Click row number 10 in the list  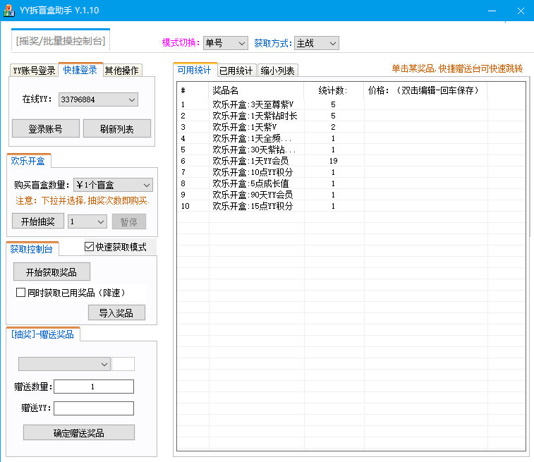click(x=186, y=206)
